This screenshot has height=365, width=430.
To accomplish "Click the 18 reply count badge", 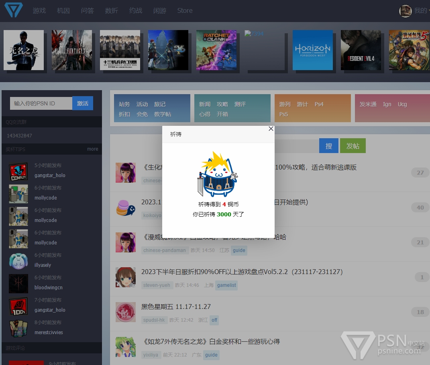I will tap(420, 312).
